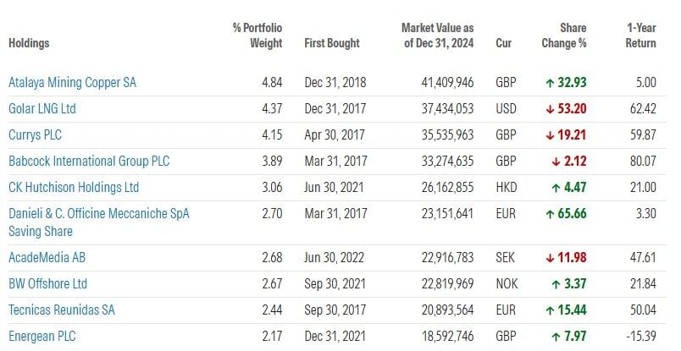Sort by the First Bought column

click(x=331, y=43)
